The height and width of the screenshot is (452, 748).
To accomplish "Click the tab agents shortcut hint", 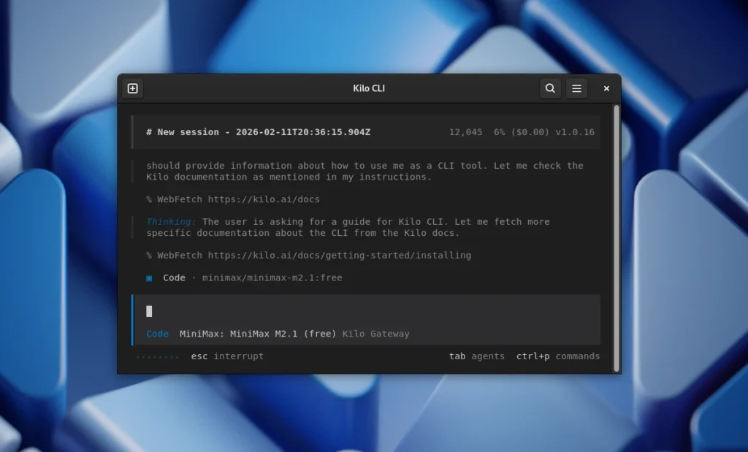I will pyautogui.click(x=476, y=356).
